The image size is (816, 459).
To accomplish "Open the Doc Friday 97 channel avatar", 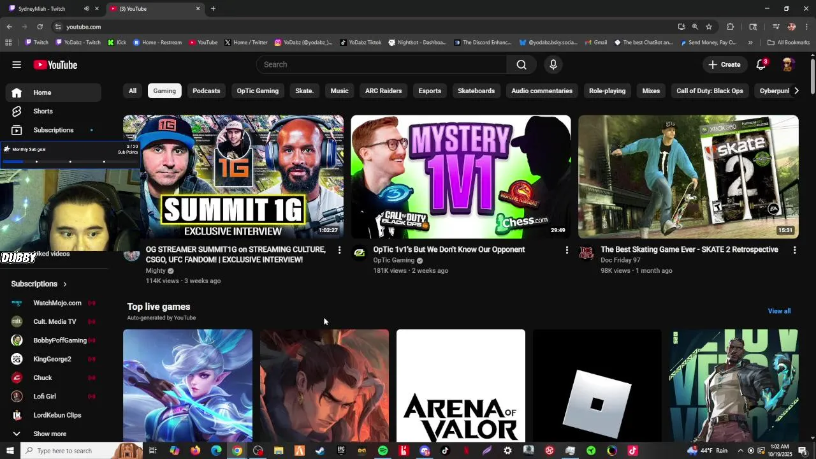I will pyautogui.click(x=586, y=254).
